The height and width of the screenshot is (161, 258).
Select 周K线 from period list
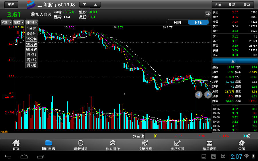(x=32, y=60)
